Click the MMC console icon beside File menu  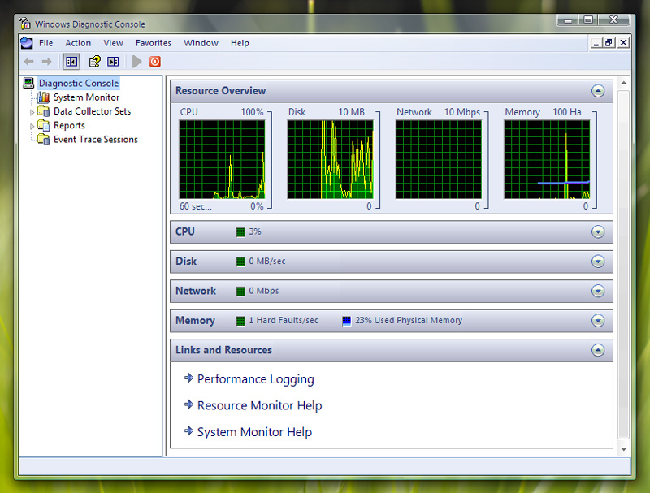(27, 43)
